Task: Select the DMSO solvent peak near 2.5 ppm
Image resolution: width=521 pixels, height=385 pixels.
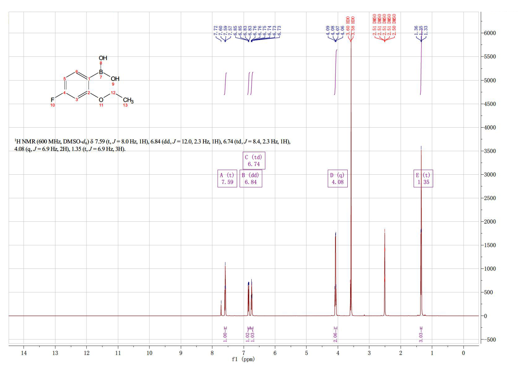Action: 385,275
